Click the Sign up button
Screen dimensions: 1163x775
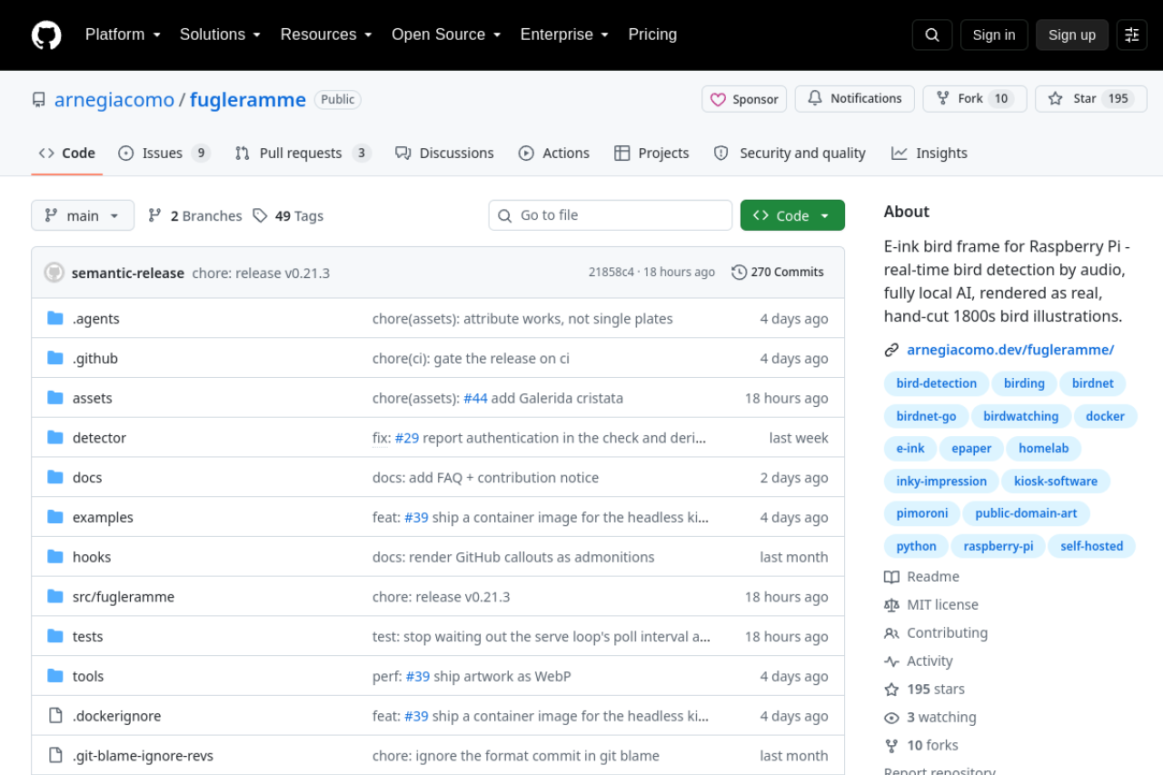click(x=1072, y=35)
